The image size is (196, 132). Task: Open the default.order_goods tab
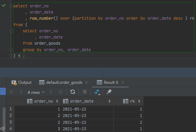tap(61, 82)
